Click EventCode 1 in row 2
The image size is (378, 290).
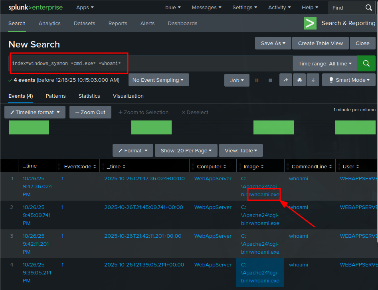tap(62, 207)
